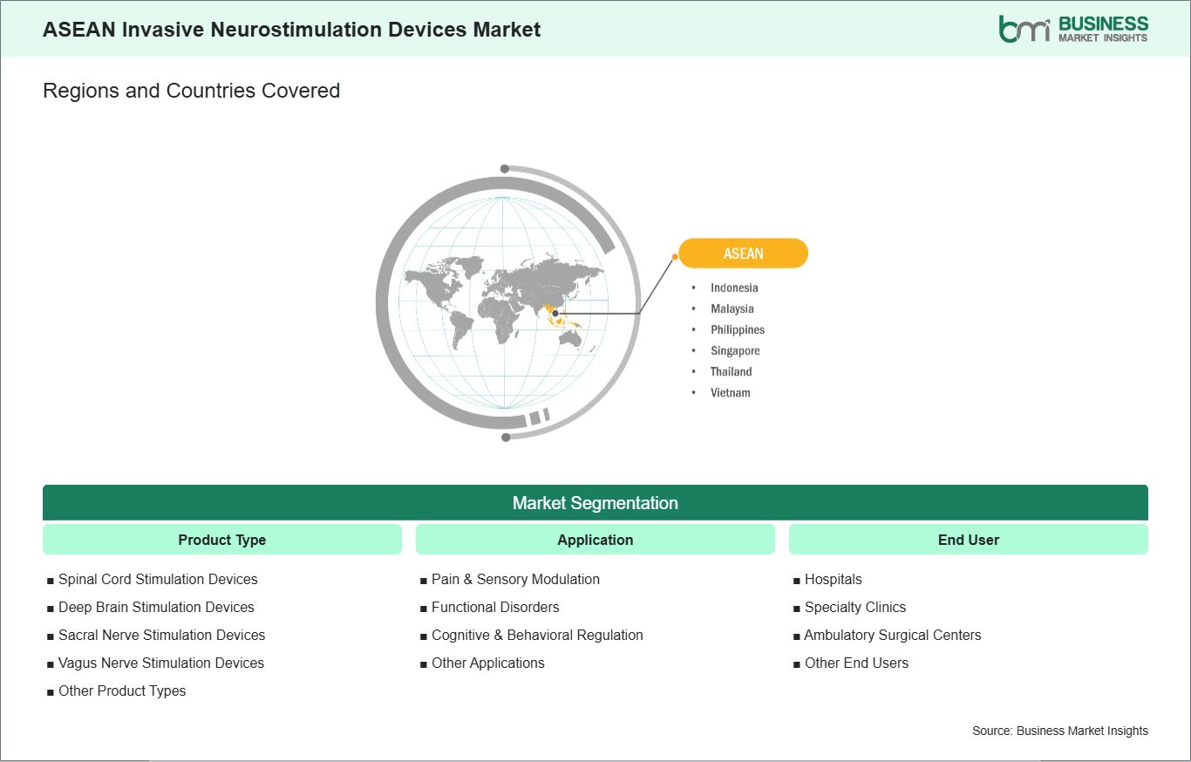Select the orange ASEAN region label

click(x=743, y=254)
